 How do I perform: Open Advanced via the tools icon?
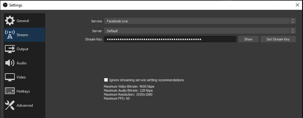pos(10,105)
